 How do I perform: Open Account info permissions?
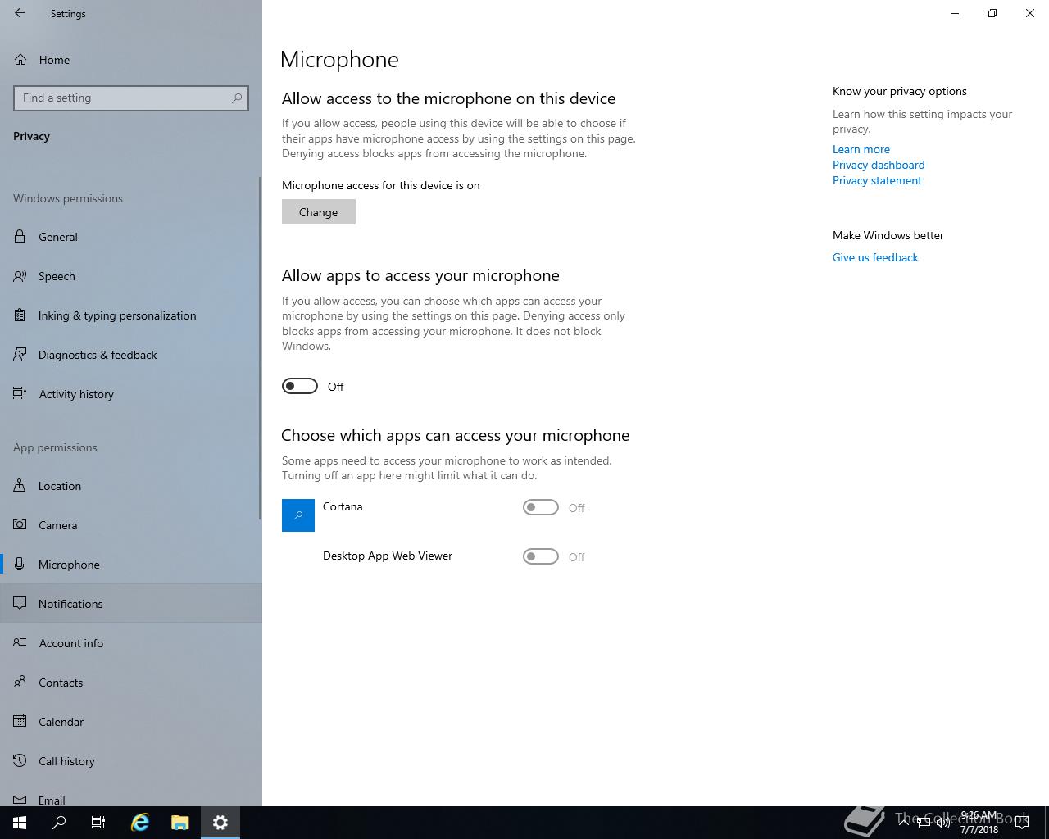click(131, 643)
